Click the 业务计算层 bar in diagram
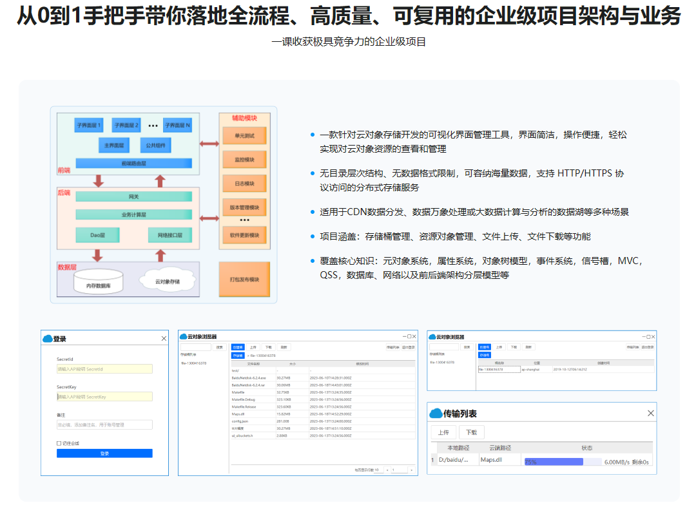 (x=133, y=214)
